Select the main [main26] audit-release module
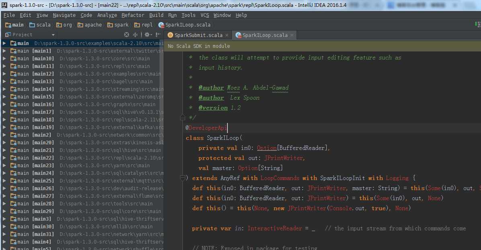The image size is (481, 250). pos(82,189)
